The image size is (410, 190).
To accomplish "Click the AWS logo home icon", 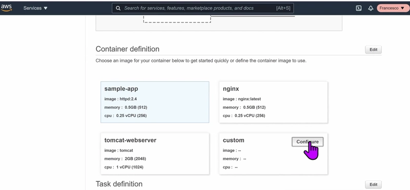I will 6,8.
